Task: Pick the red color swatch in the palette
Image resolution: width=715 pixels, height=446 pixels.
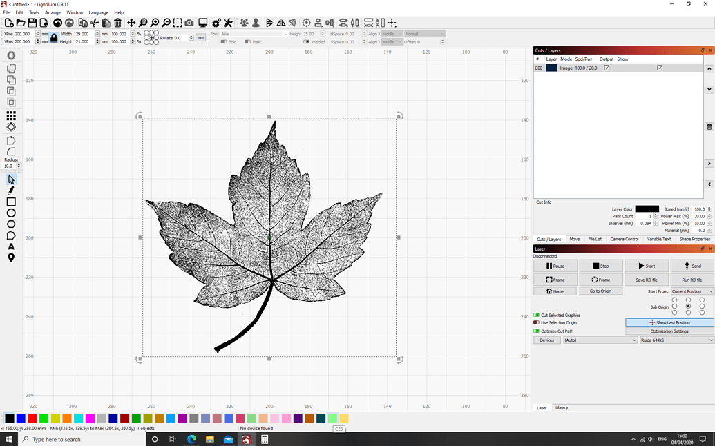Action: (x=32, y=418)
